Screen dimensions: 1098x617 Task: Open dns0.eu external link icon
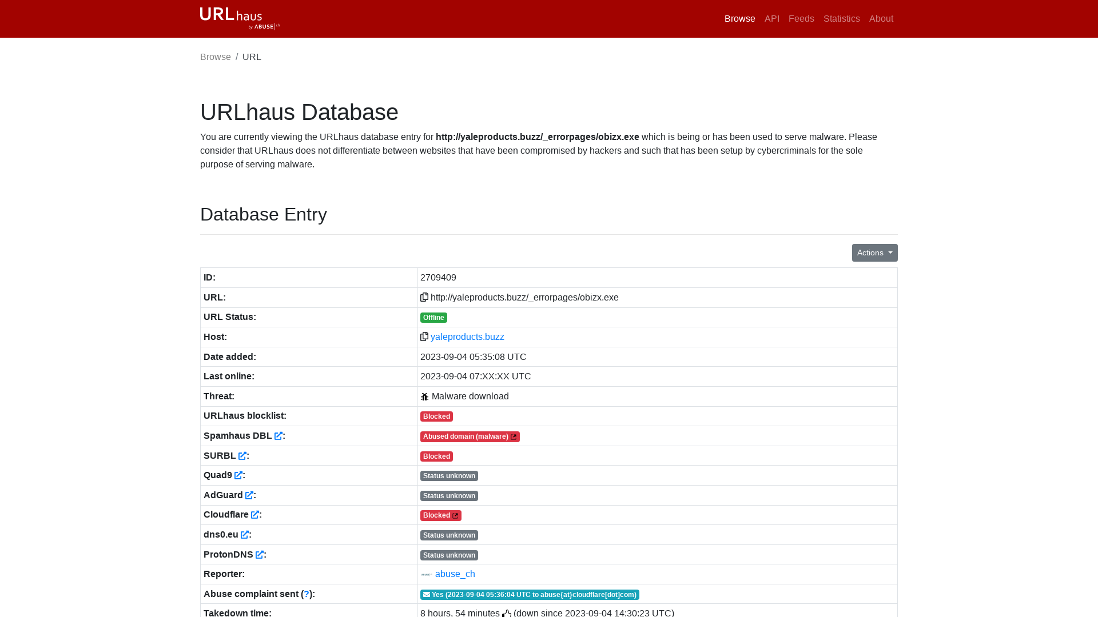point(245,535)
